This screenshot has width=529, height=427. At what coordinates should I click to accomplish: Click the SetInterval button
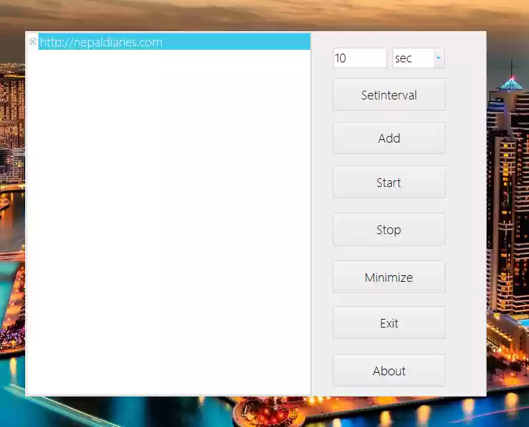pos(389,95)
